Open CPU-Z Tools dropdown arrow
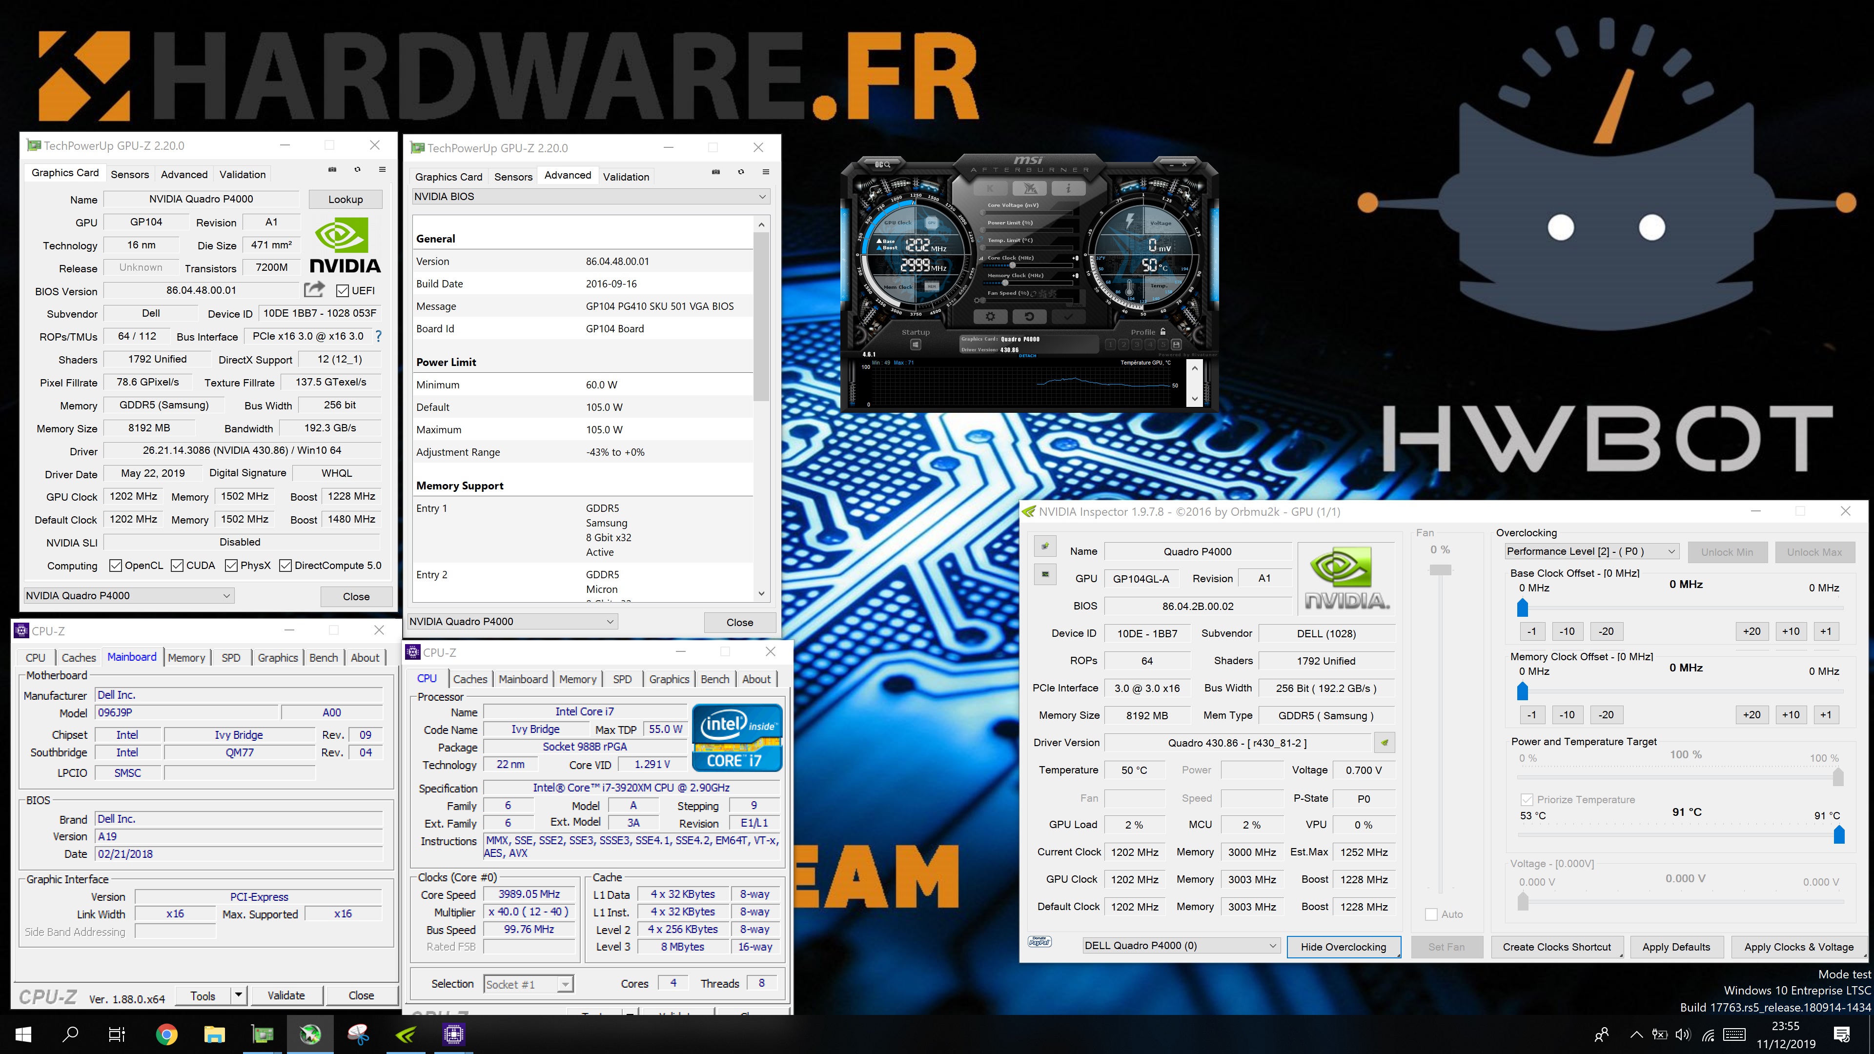The height and width of the screenshot is (1054, 1874). tap(239, 995)
